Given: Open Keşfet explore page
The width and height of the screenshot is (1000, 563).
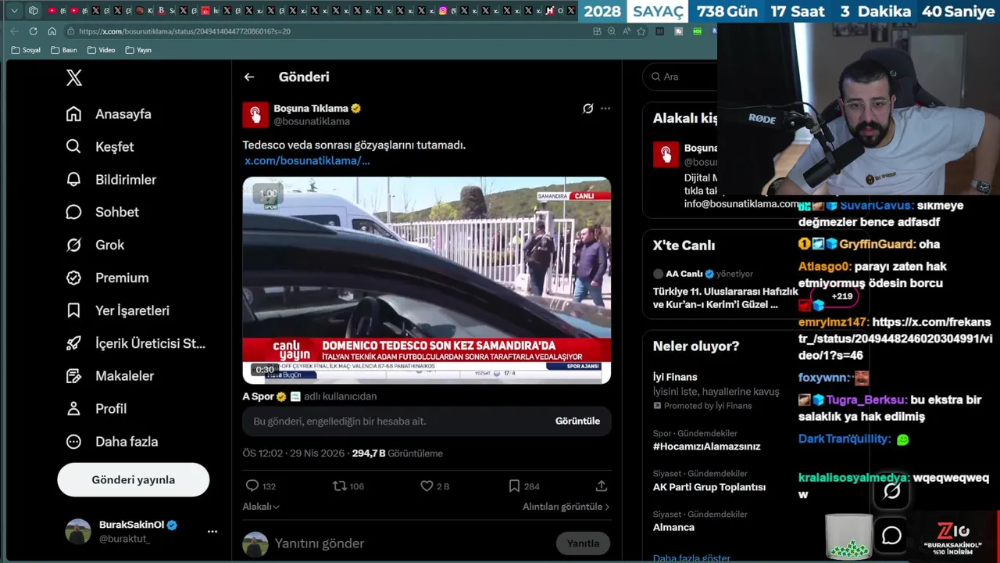Looking at the screenshot, I should pyautogui.click(x=100, y=147).
